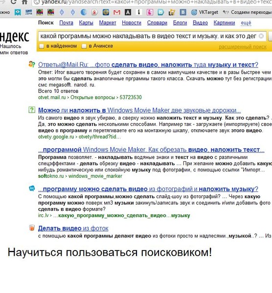Open the blue globe bookmark icon
This screenshot has height=293, width=272.
(x=84, y=12)
